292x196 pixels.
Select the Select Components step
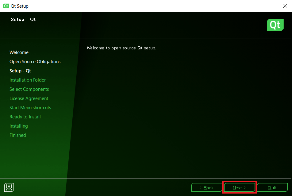[x=29, y=89]
